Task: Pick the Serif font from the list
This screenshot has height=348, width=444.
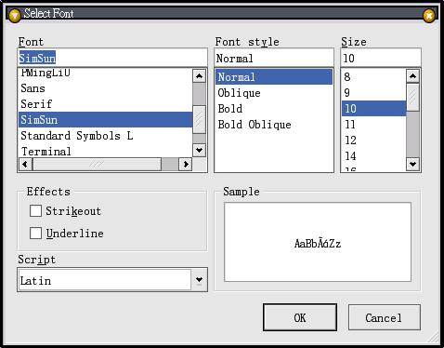Action: pyautogui.click(x=36, y=104)
